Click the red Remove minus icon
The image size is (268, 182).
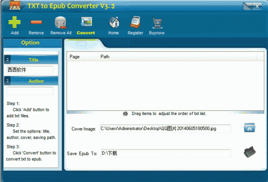36,22
